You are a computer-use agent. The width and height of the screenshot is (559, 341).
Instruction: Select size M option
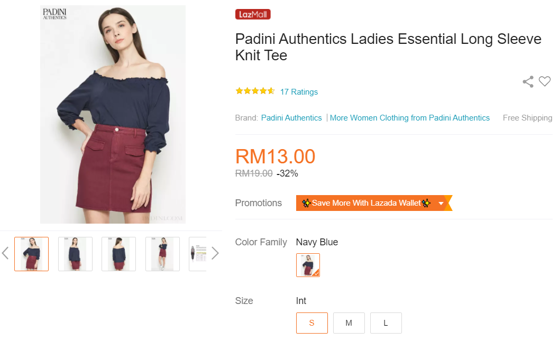point(349,323)
